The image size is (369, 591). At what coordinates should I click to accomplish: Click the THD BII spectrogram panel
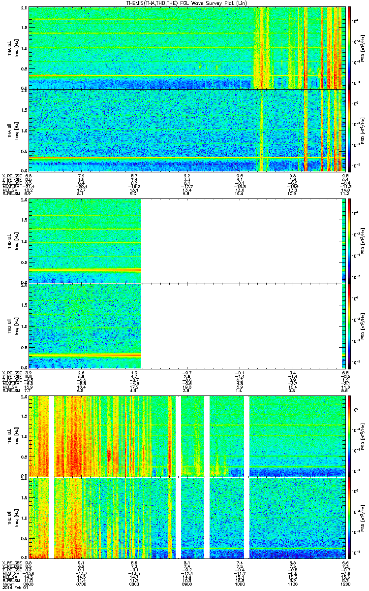click(x=187, y=326)
